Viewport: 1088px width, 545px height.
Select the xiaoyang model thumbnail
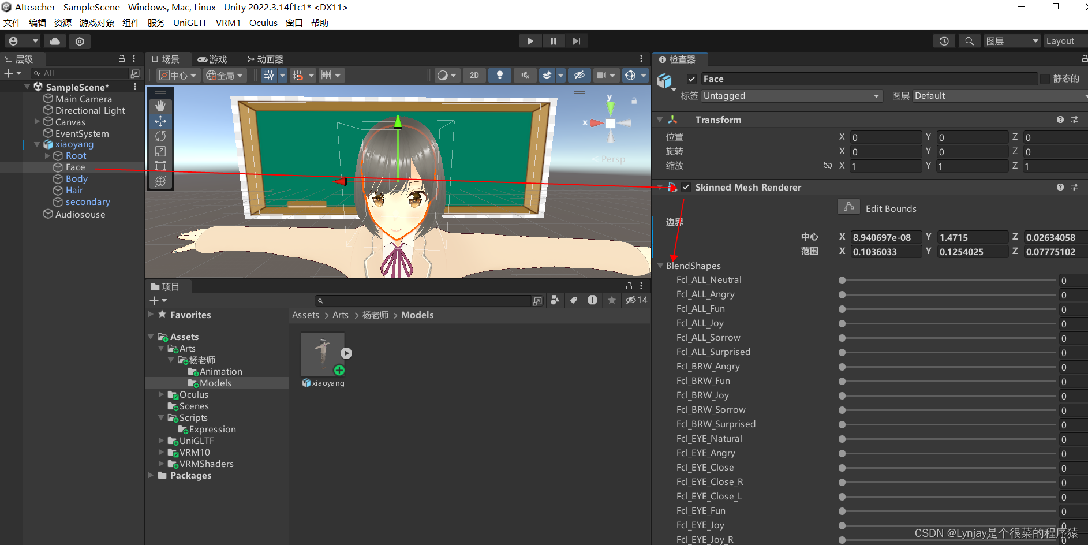[x=322, y=353]
